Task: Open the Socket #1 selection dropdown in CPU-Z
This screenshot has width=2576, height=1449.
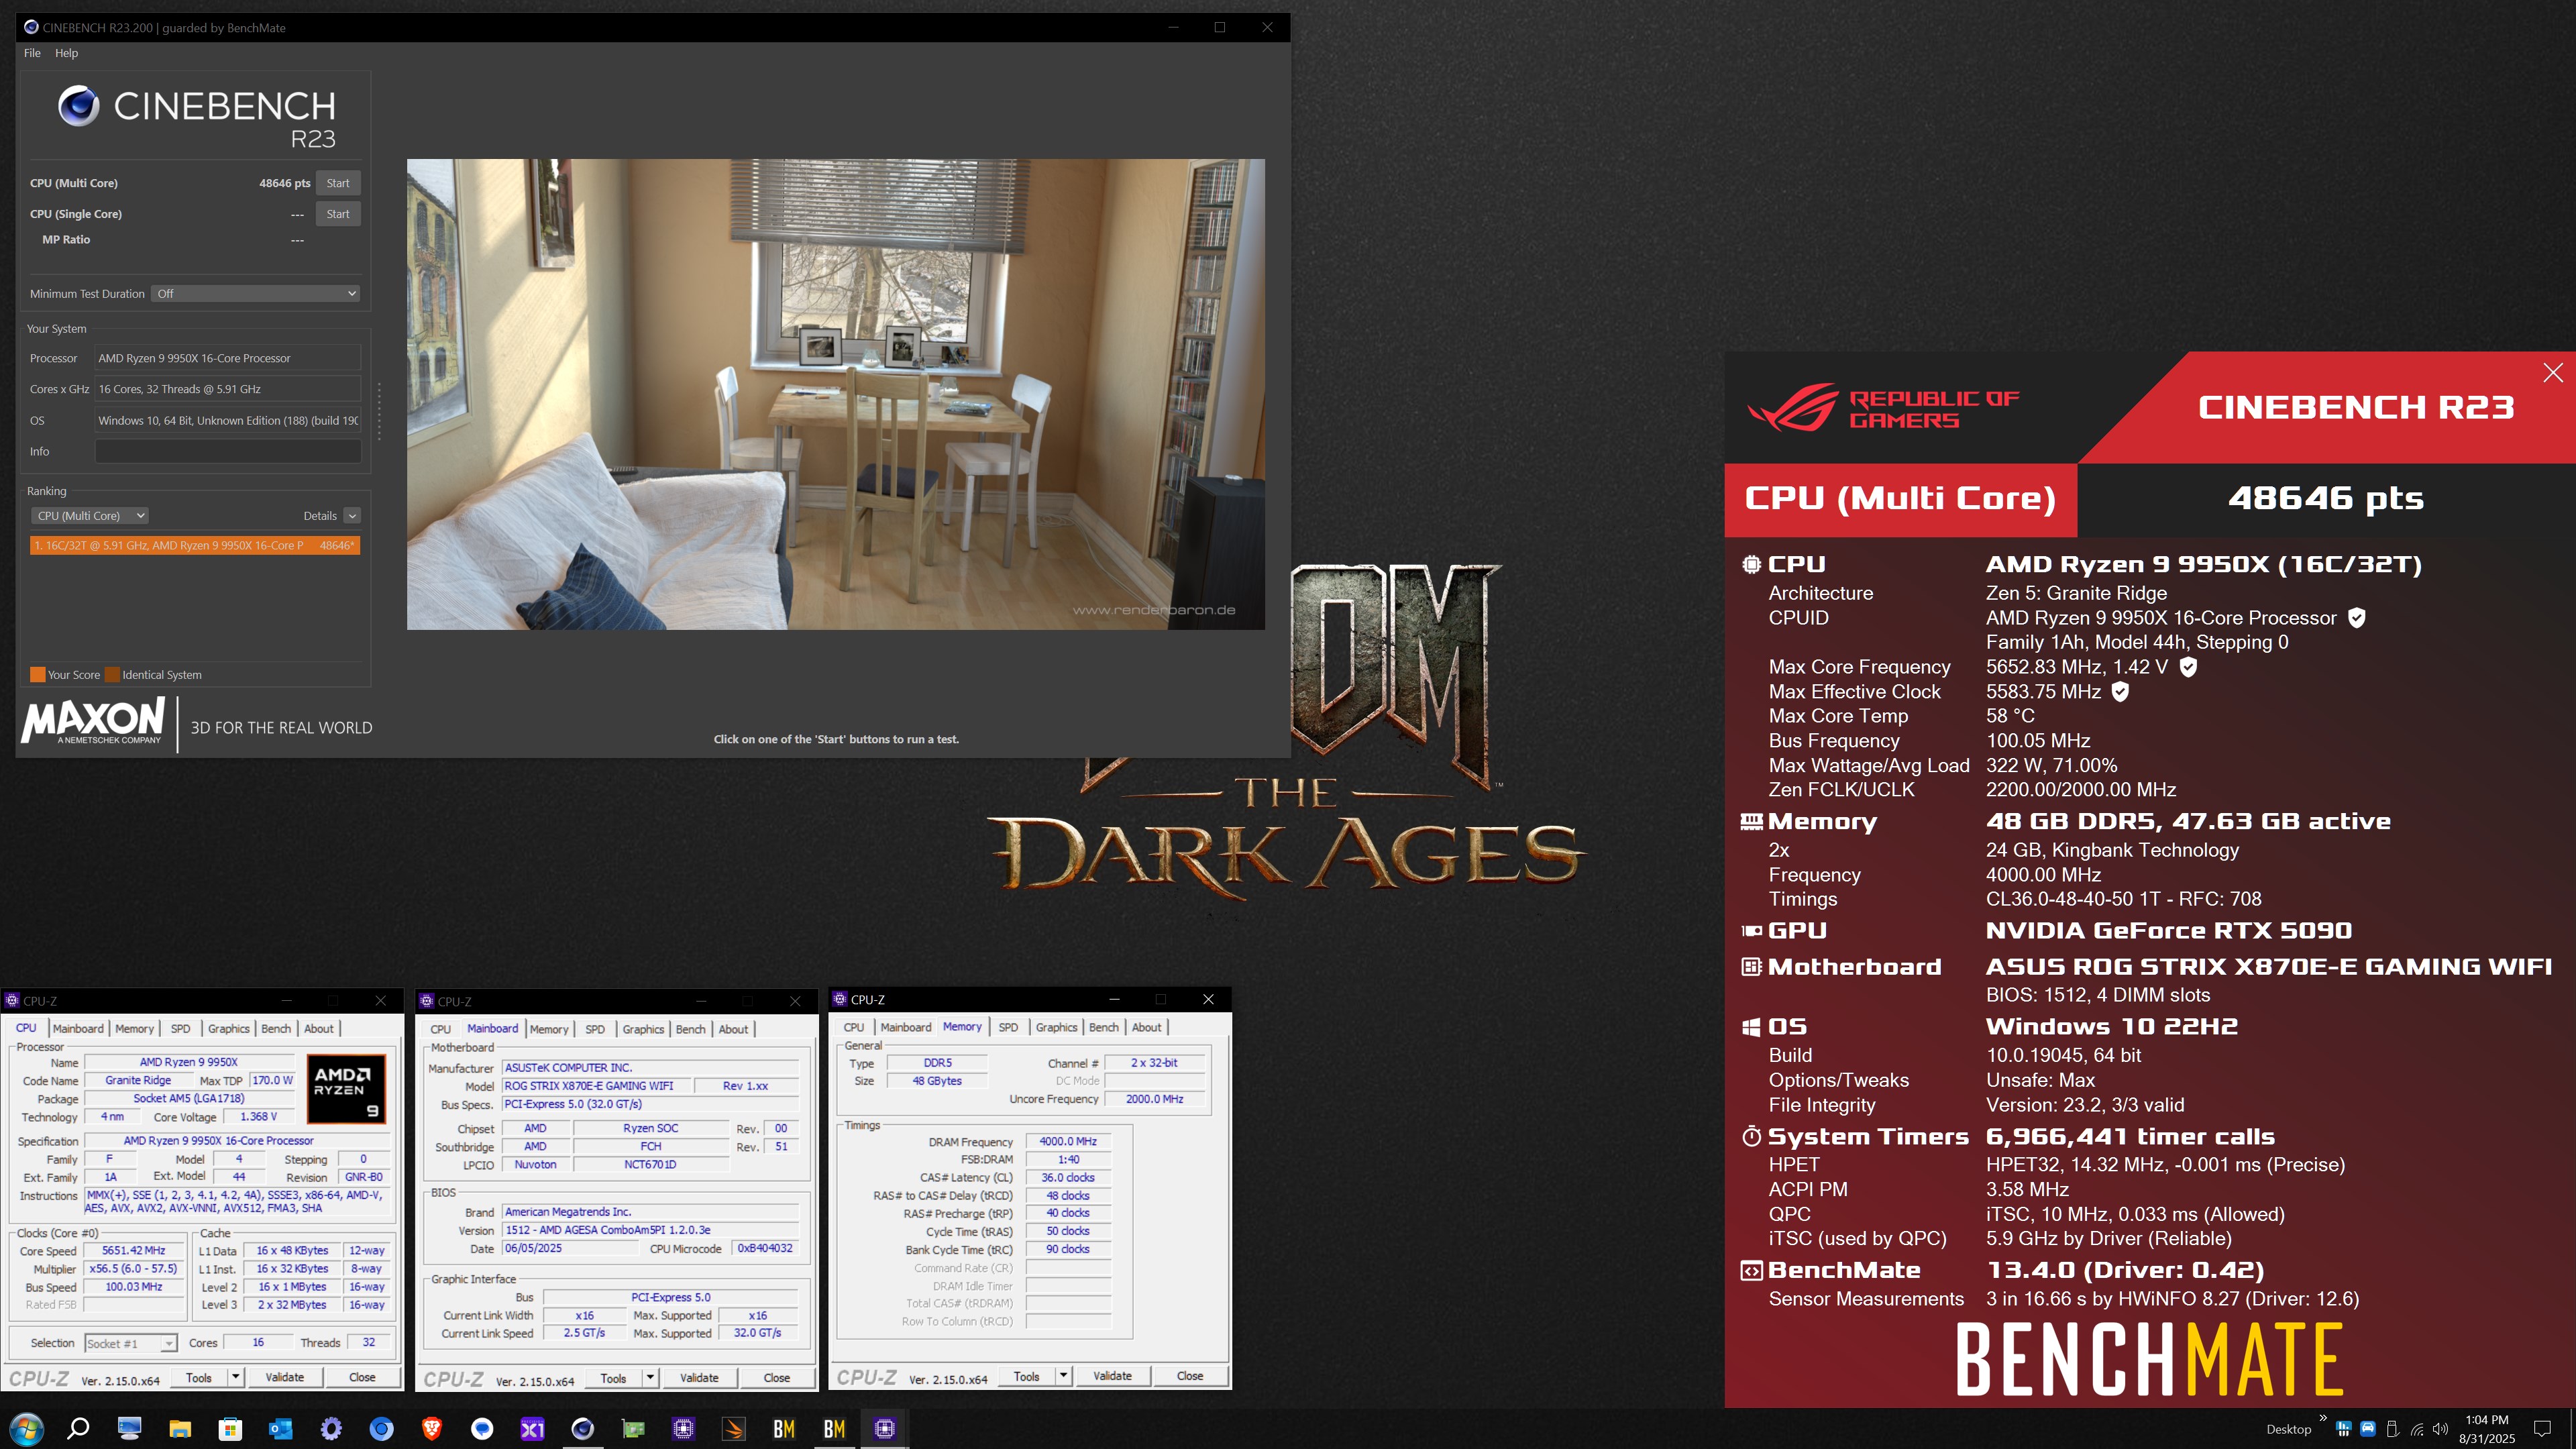Action: pyautogui.click(x=131, y=1343)
